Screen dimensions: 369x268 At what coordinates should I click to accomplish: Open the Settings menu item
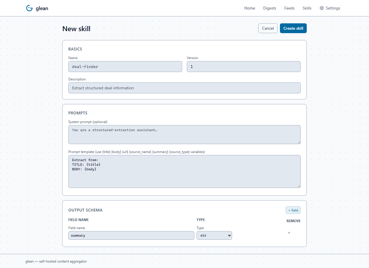coord(330,8)
